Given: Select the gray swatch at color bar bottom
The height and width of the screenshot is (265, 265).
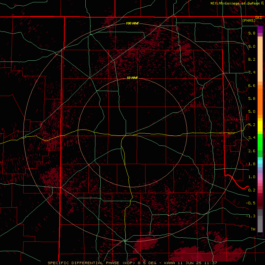Looking at the screenshot, I should [260, 226].
